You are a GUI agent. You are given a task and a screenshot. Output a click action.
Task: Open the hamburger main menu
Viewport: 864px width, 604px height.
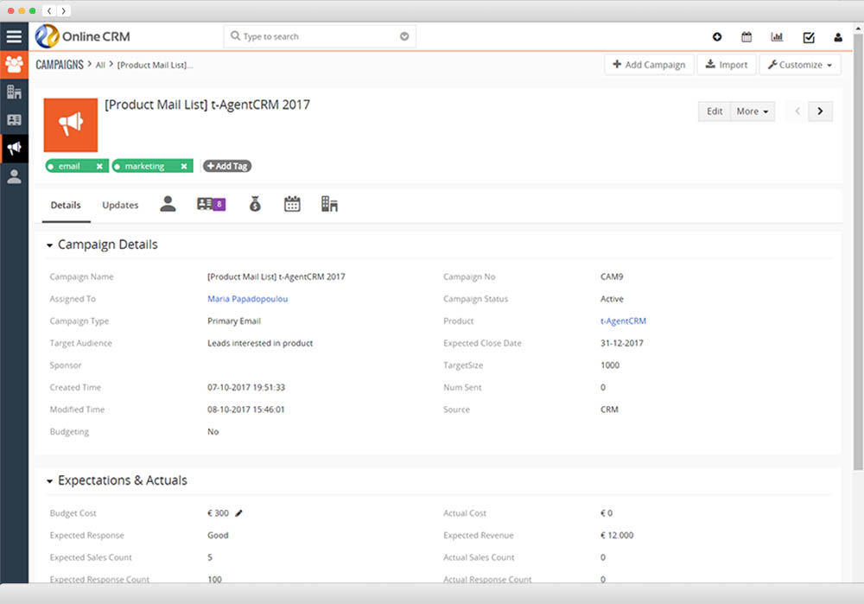14,36
